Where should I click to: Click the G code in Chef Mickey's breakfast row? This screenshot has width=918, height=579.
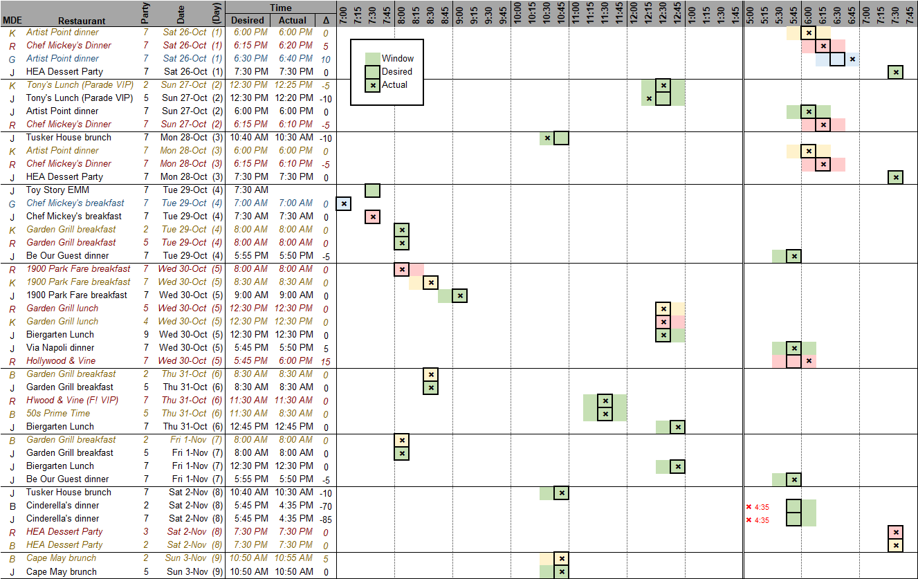[12, 203]
